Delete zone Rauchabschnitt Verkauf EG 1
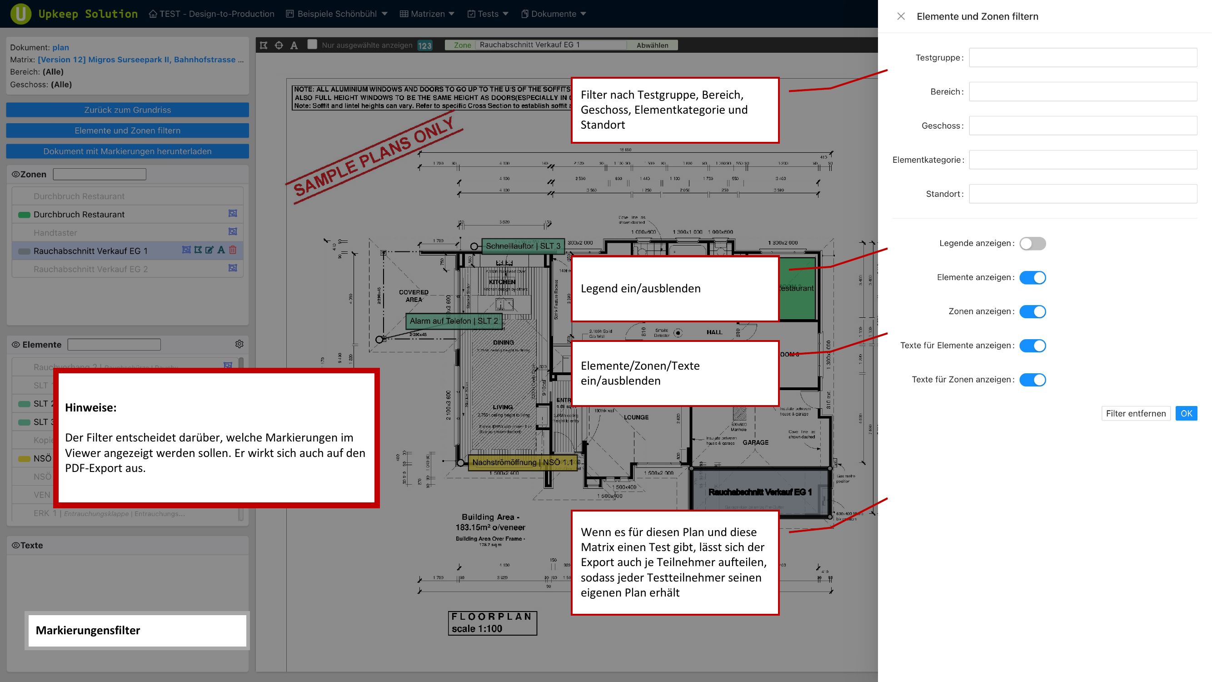Image resolution: width=1212 pixels, height=682 pixels. coord(232,251)
